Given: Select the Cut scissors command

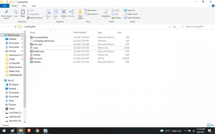Looking at the screenshot, I should point(30,10).
